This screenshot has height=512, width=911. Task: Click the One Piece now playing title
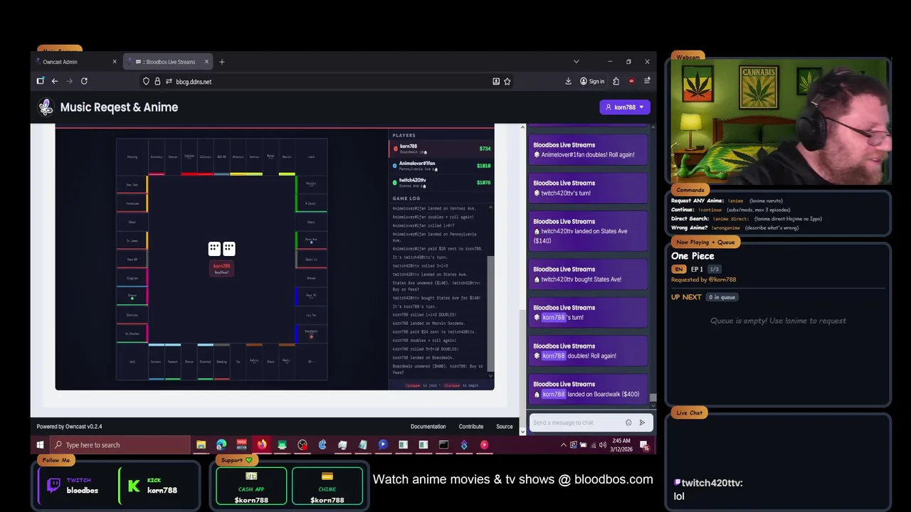pyautogui.click(x=693, y=256)
